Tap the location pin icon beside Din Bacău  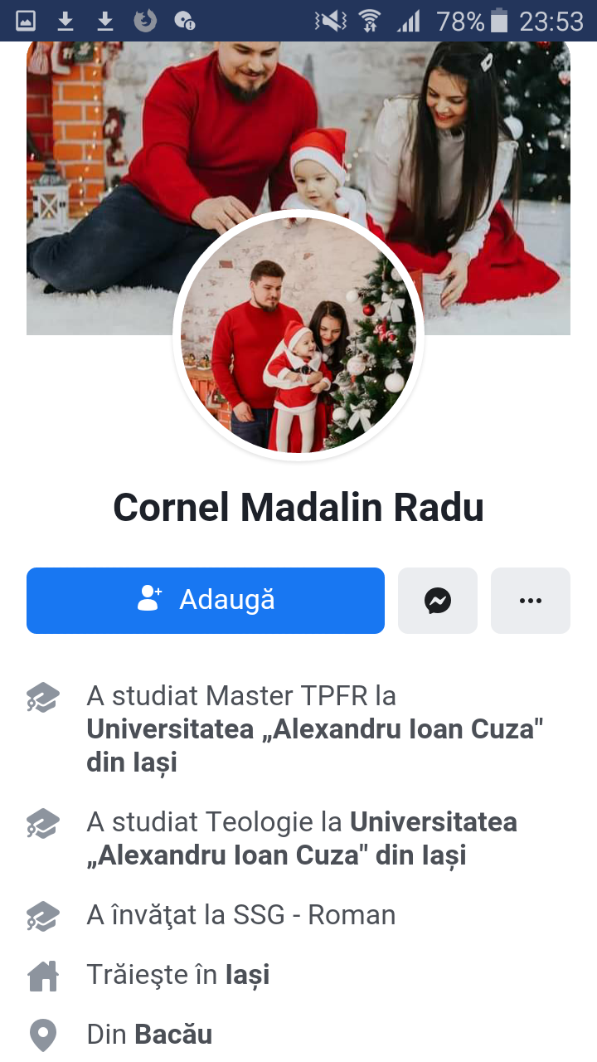43,1035
